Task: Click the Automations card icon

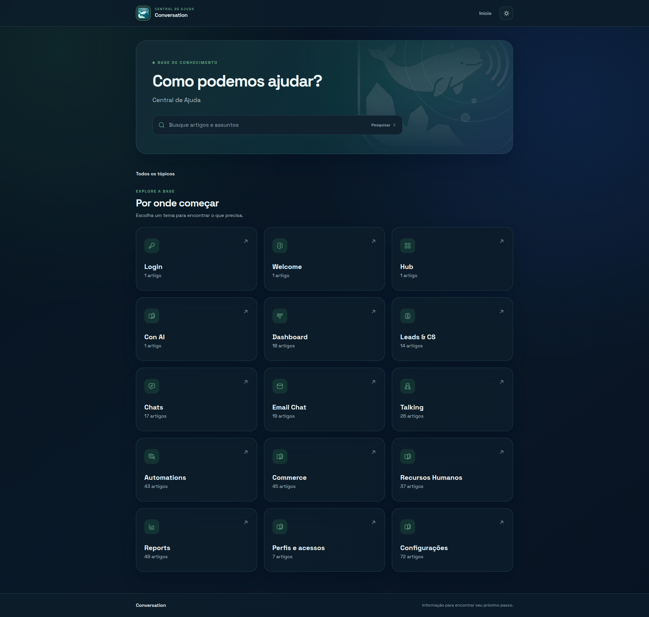Action: pos(152,456)
